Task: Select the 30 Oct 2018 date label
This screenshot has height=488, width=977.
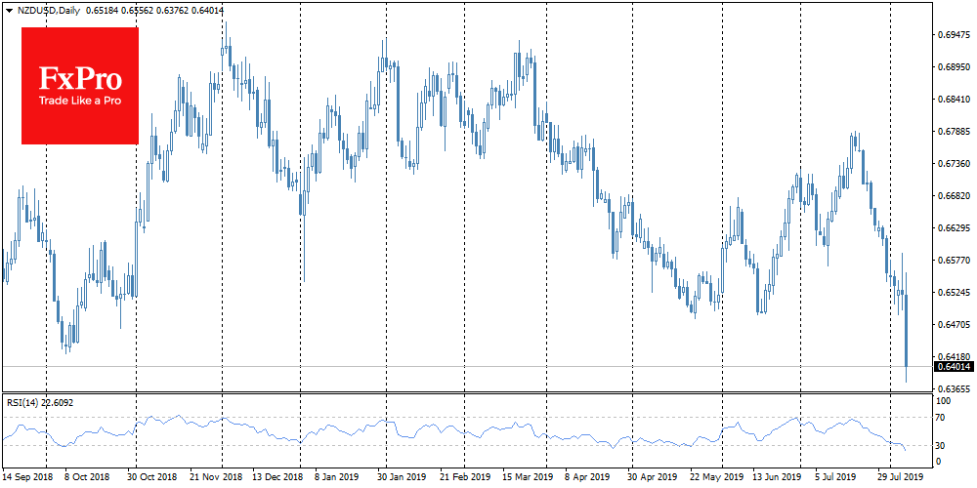Action: [x=149, y=479]
